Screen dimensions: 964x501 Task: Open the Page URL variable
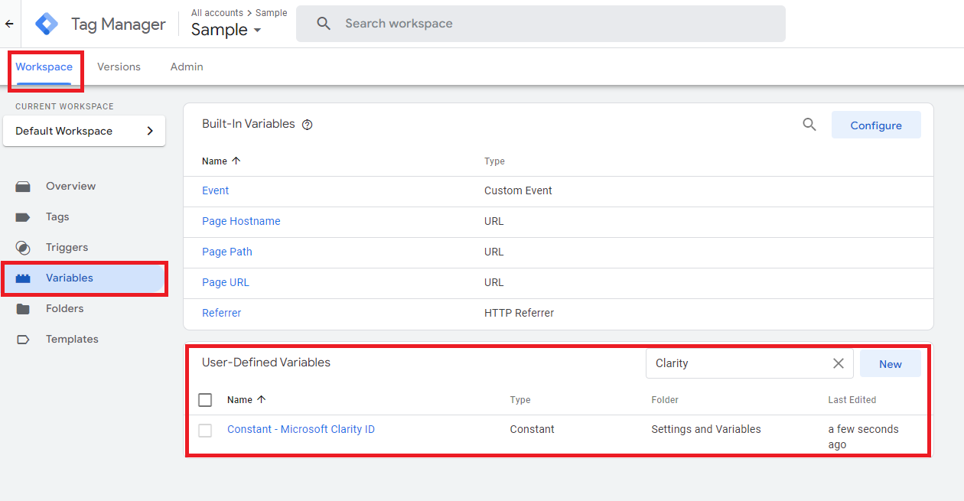(x=225, y=282)
